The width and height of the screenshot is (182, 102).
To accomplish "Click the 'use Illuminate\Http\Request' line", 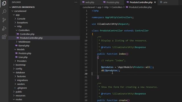I will coord(111,24).
